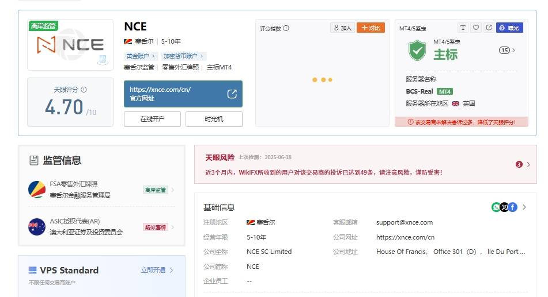Click the heart favorite icon
This screenshot has height=297, width=548.
pos(475,28)
